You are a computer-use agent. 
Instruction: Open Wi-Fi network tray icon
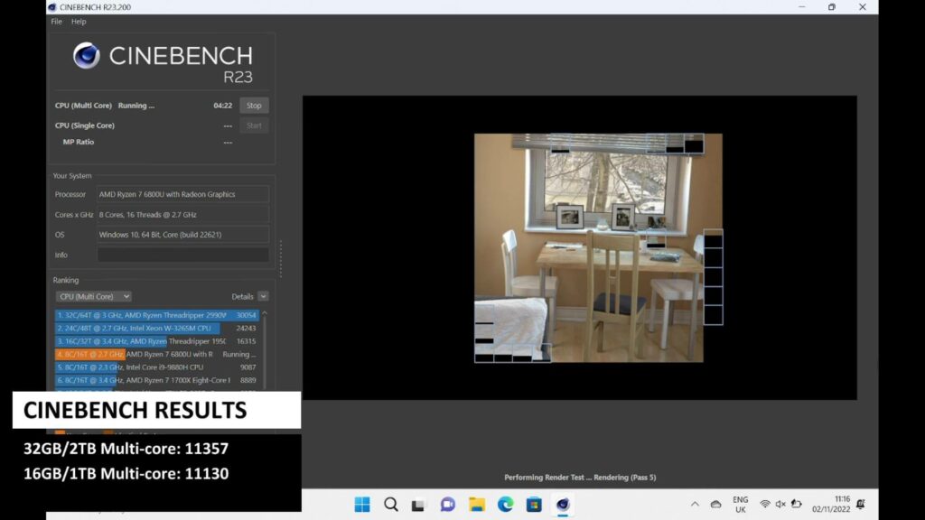tap(765, 504)
